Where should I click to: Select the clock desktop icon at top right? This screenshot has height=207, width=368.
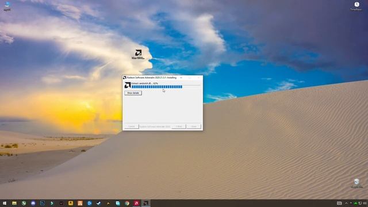[356, 6]
